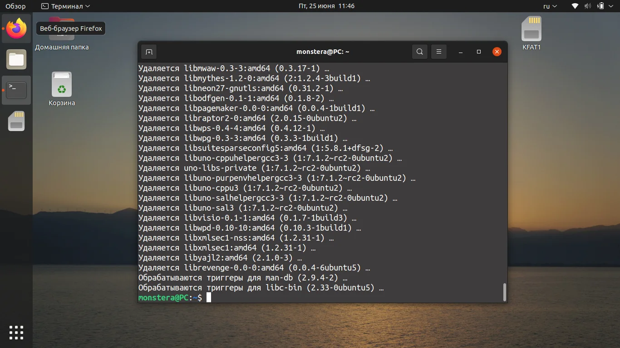Click the libc-bin triggers line
This screenshot has width=620, height=348.
click(261, 288)
